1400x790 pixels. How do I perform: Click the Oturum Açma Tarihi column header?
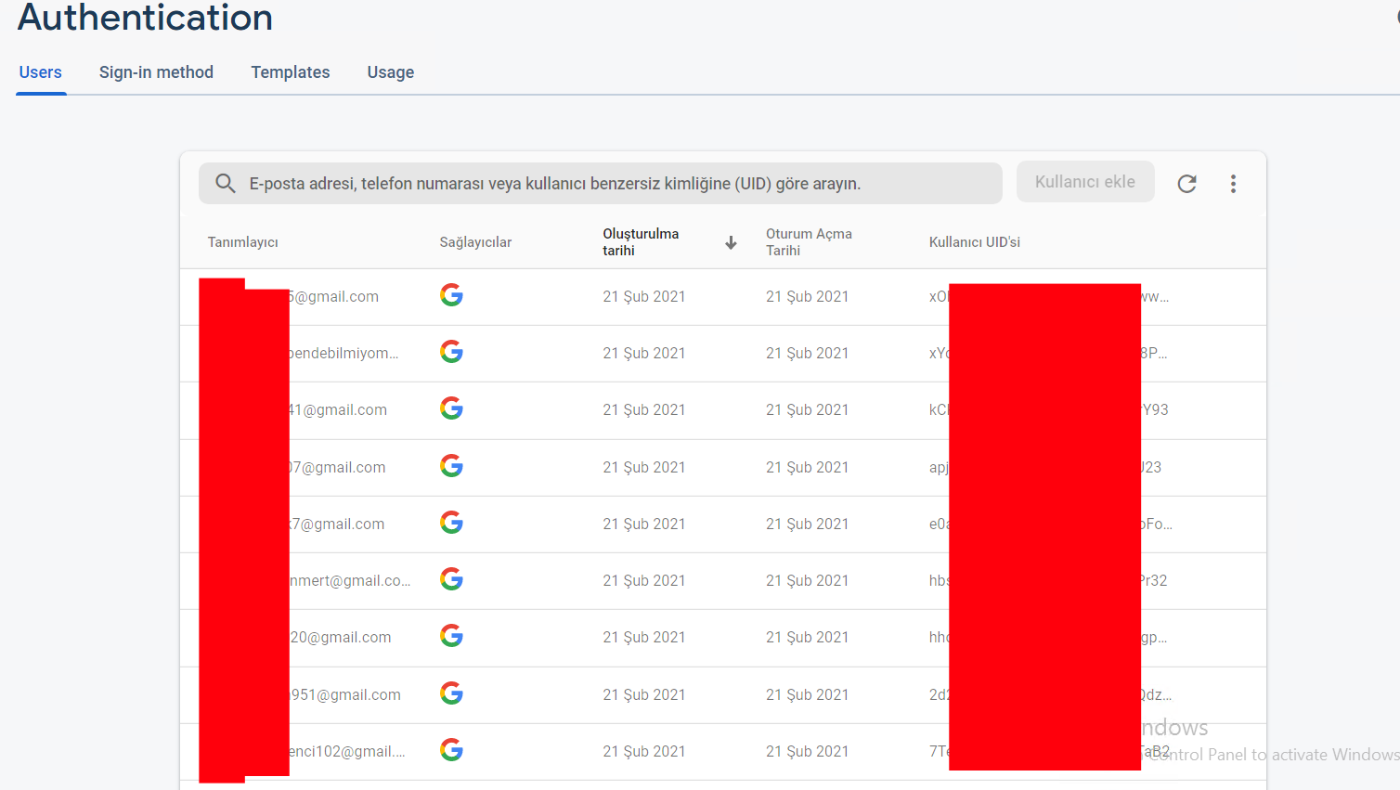(x=809, y=242)
